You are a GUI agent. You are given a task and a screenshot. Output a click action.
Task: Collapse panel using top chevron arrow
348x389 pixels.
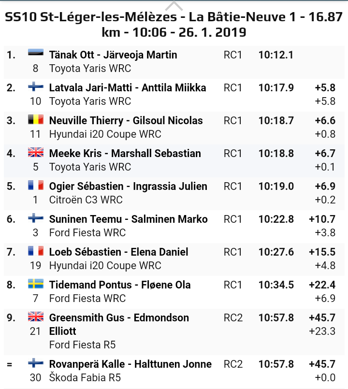point(174,6)
